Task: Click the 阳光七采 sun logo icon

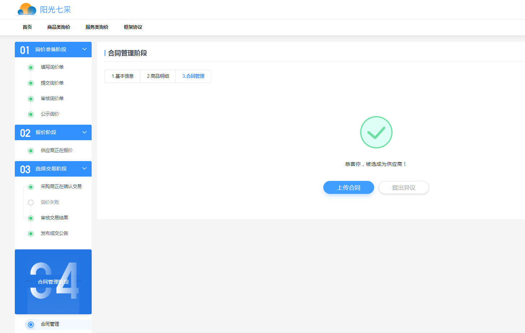Action: point(27,9)
